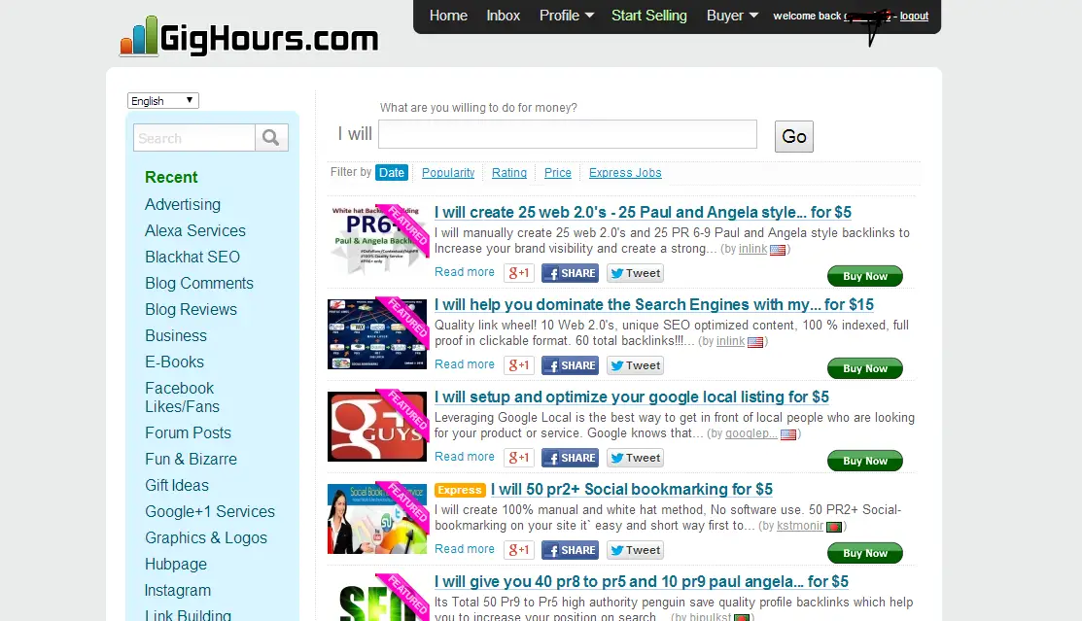Expand the Profile menu
The height and width of the screenshot is (621, 1082).
(566, 16)
